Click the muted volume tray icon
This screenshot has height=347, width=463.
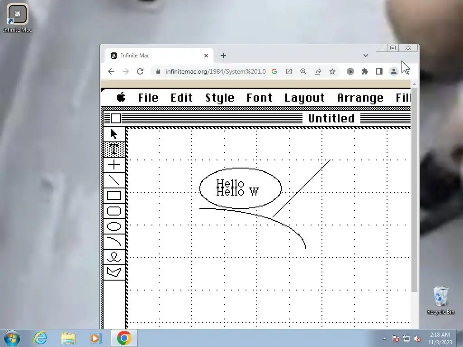pos(417,338)
